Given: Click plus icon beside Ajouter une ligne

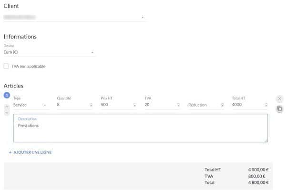Looking at the screenshot, I should 10,152.
